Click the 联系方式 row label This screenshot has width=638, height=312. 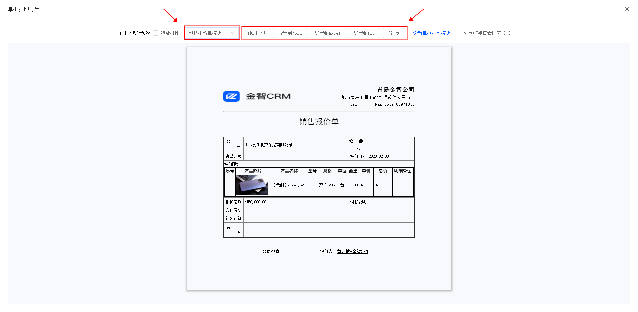[233, 156]
